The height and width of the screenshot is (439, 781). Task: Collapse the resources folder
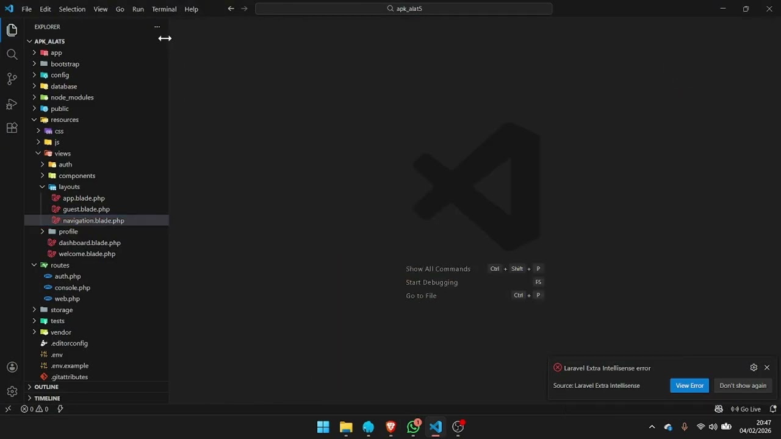tap(96, 120)
